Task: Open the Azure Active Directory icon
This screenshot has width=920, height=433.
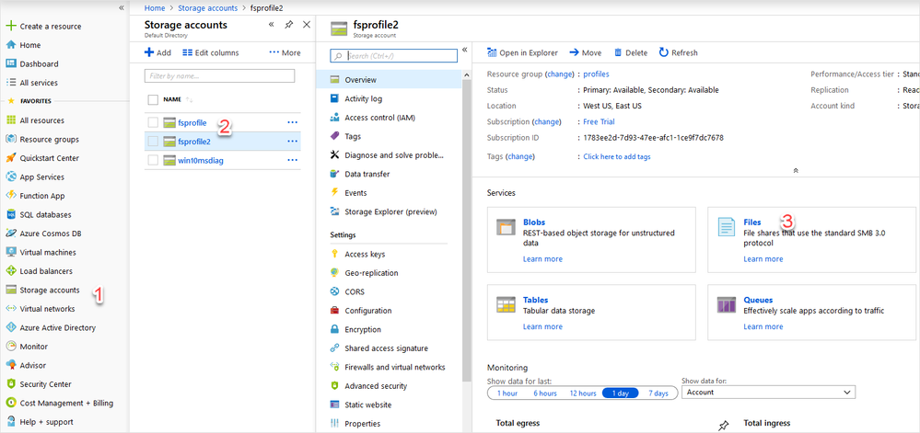Action: 10,327
